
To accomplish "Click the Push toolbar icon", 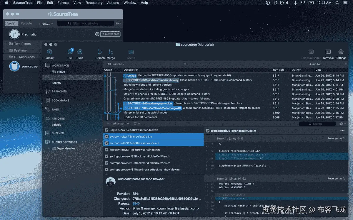I will pos(80,52).
